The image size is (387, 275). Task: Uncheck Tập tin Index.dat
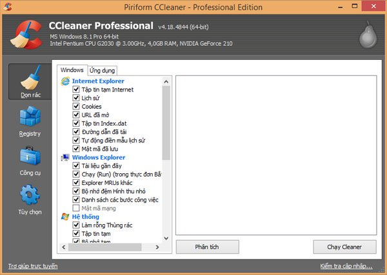[76, 123]
